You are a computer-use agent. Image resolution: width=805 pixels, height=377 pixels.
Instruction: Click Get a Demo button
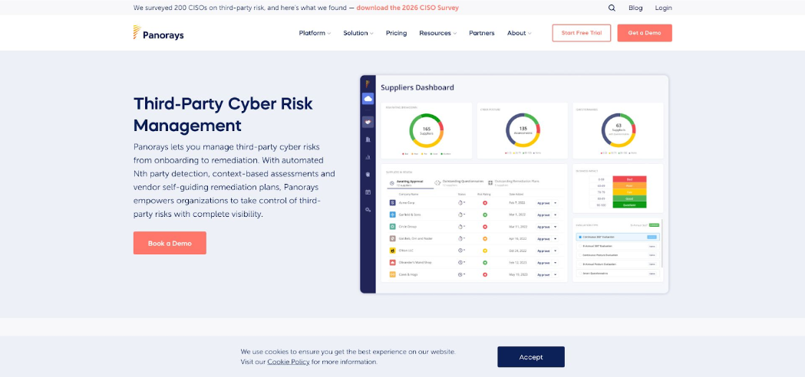pyautogui.click(x=645, y=33)
